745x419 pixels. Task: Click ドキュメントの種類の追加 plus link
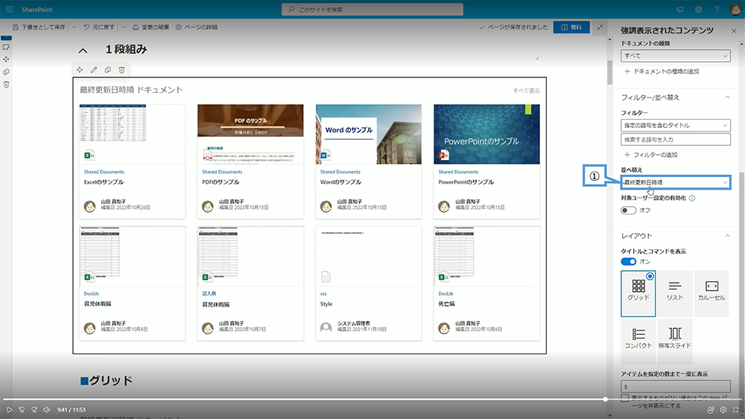pos(662,71)
